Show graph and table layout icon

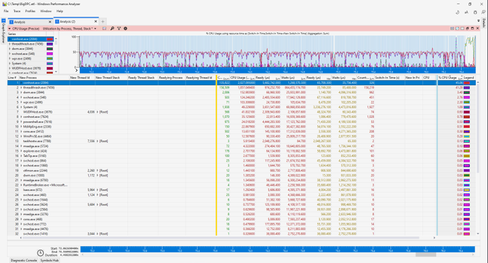click(x=452, y=28)
